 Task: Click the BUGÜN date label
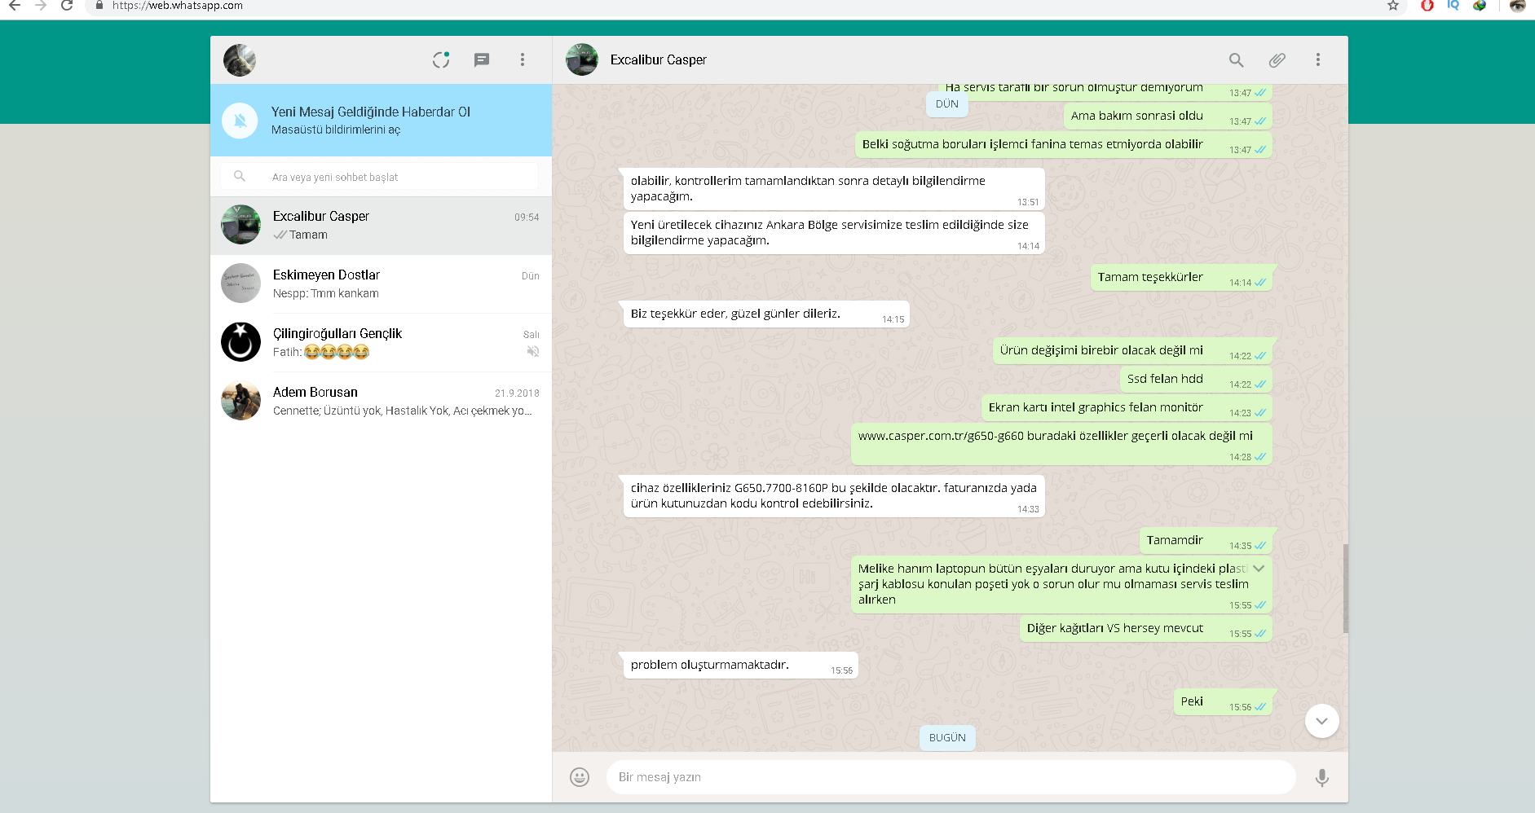[947, 738]
